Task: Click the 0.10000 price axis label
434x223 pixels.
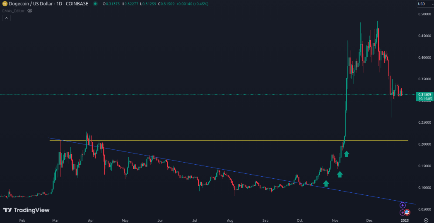Action: click(x=424, y=187)
